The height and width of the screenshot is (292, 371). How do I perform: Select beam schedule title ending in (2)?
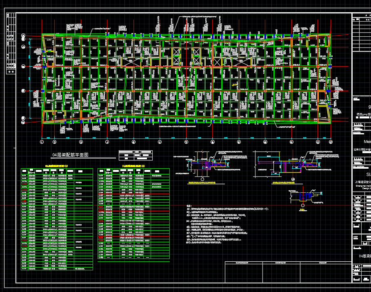click(133, 166)
